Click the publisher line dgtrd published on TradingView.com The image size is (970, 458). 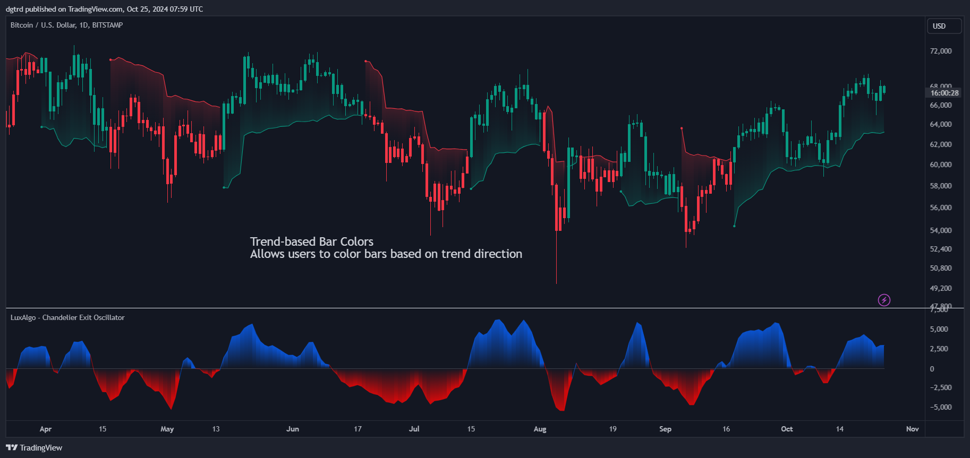click(x=104, y=9)
